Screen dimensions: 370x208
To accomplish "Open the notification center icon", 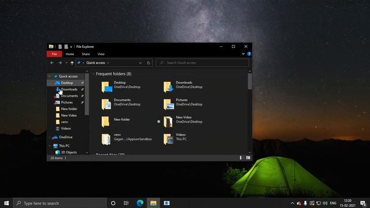I will [363, 203].
